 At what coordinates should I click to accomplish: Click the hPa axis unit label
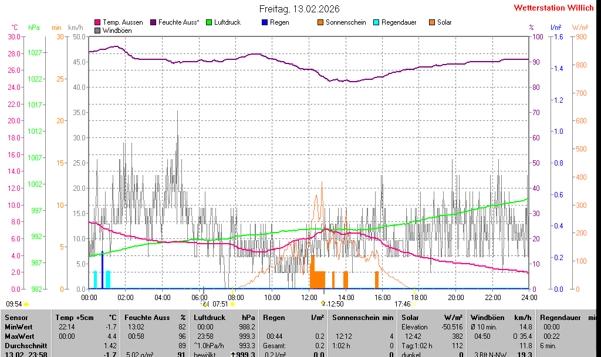(x=34, y=28)
